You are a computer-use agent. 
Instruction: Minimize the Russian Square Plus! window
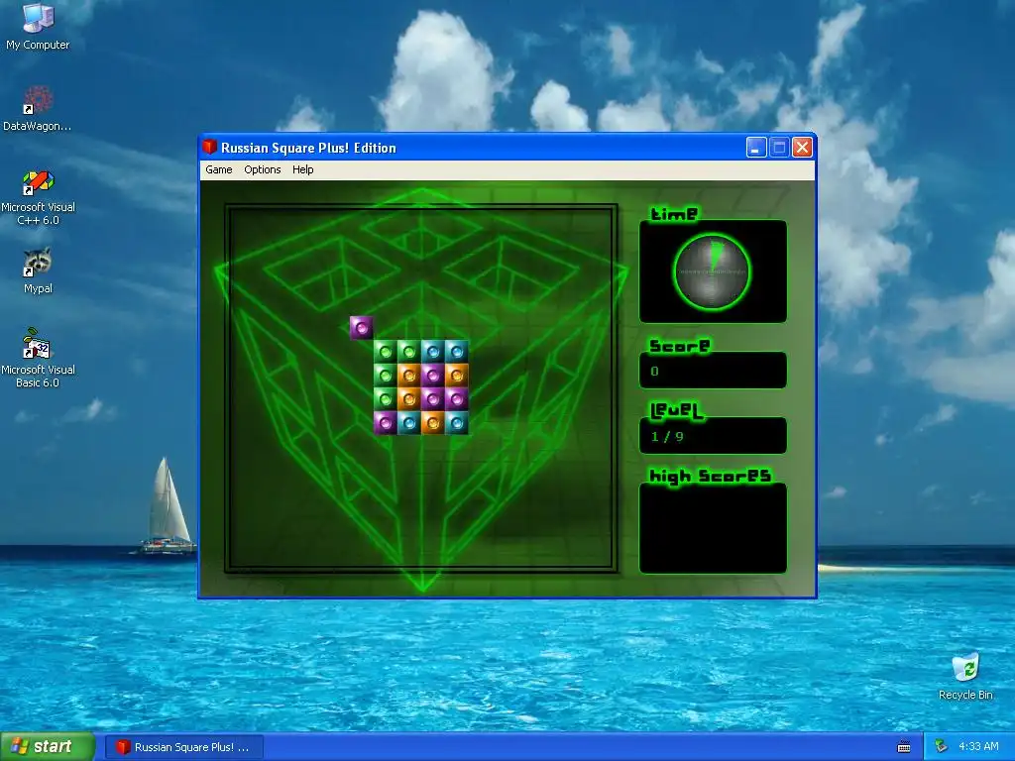tap(755, 148)
